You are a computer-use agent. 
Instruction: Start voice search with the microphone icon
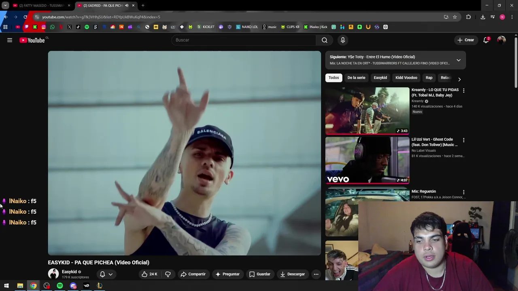[x=343, y=40]
